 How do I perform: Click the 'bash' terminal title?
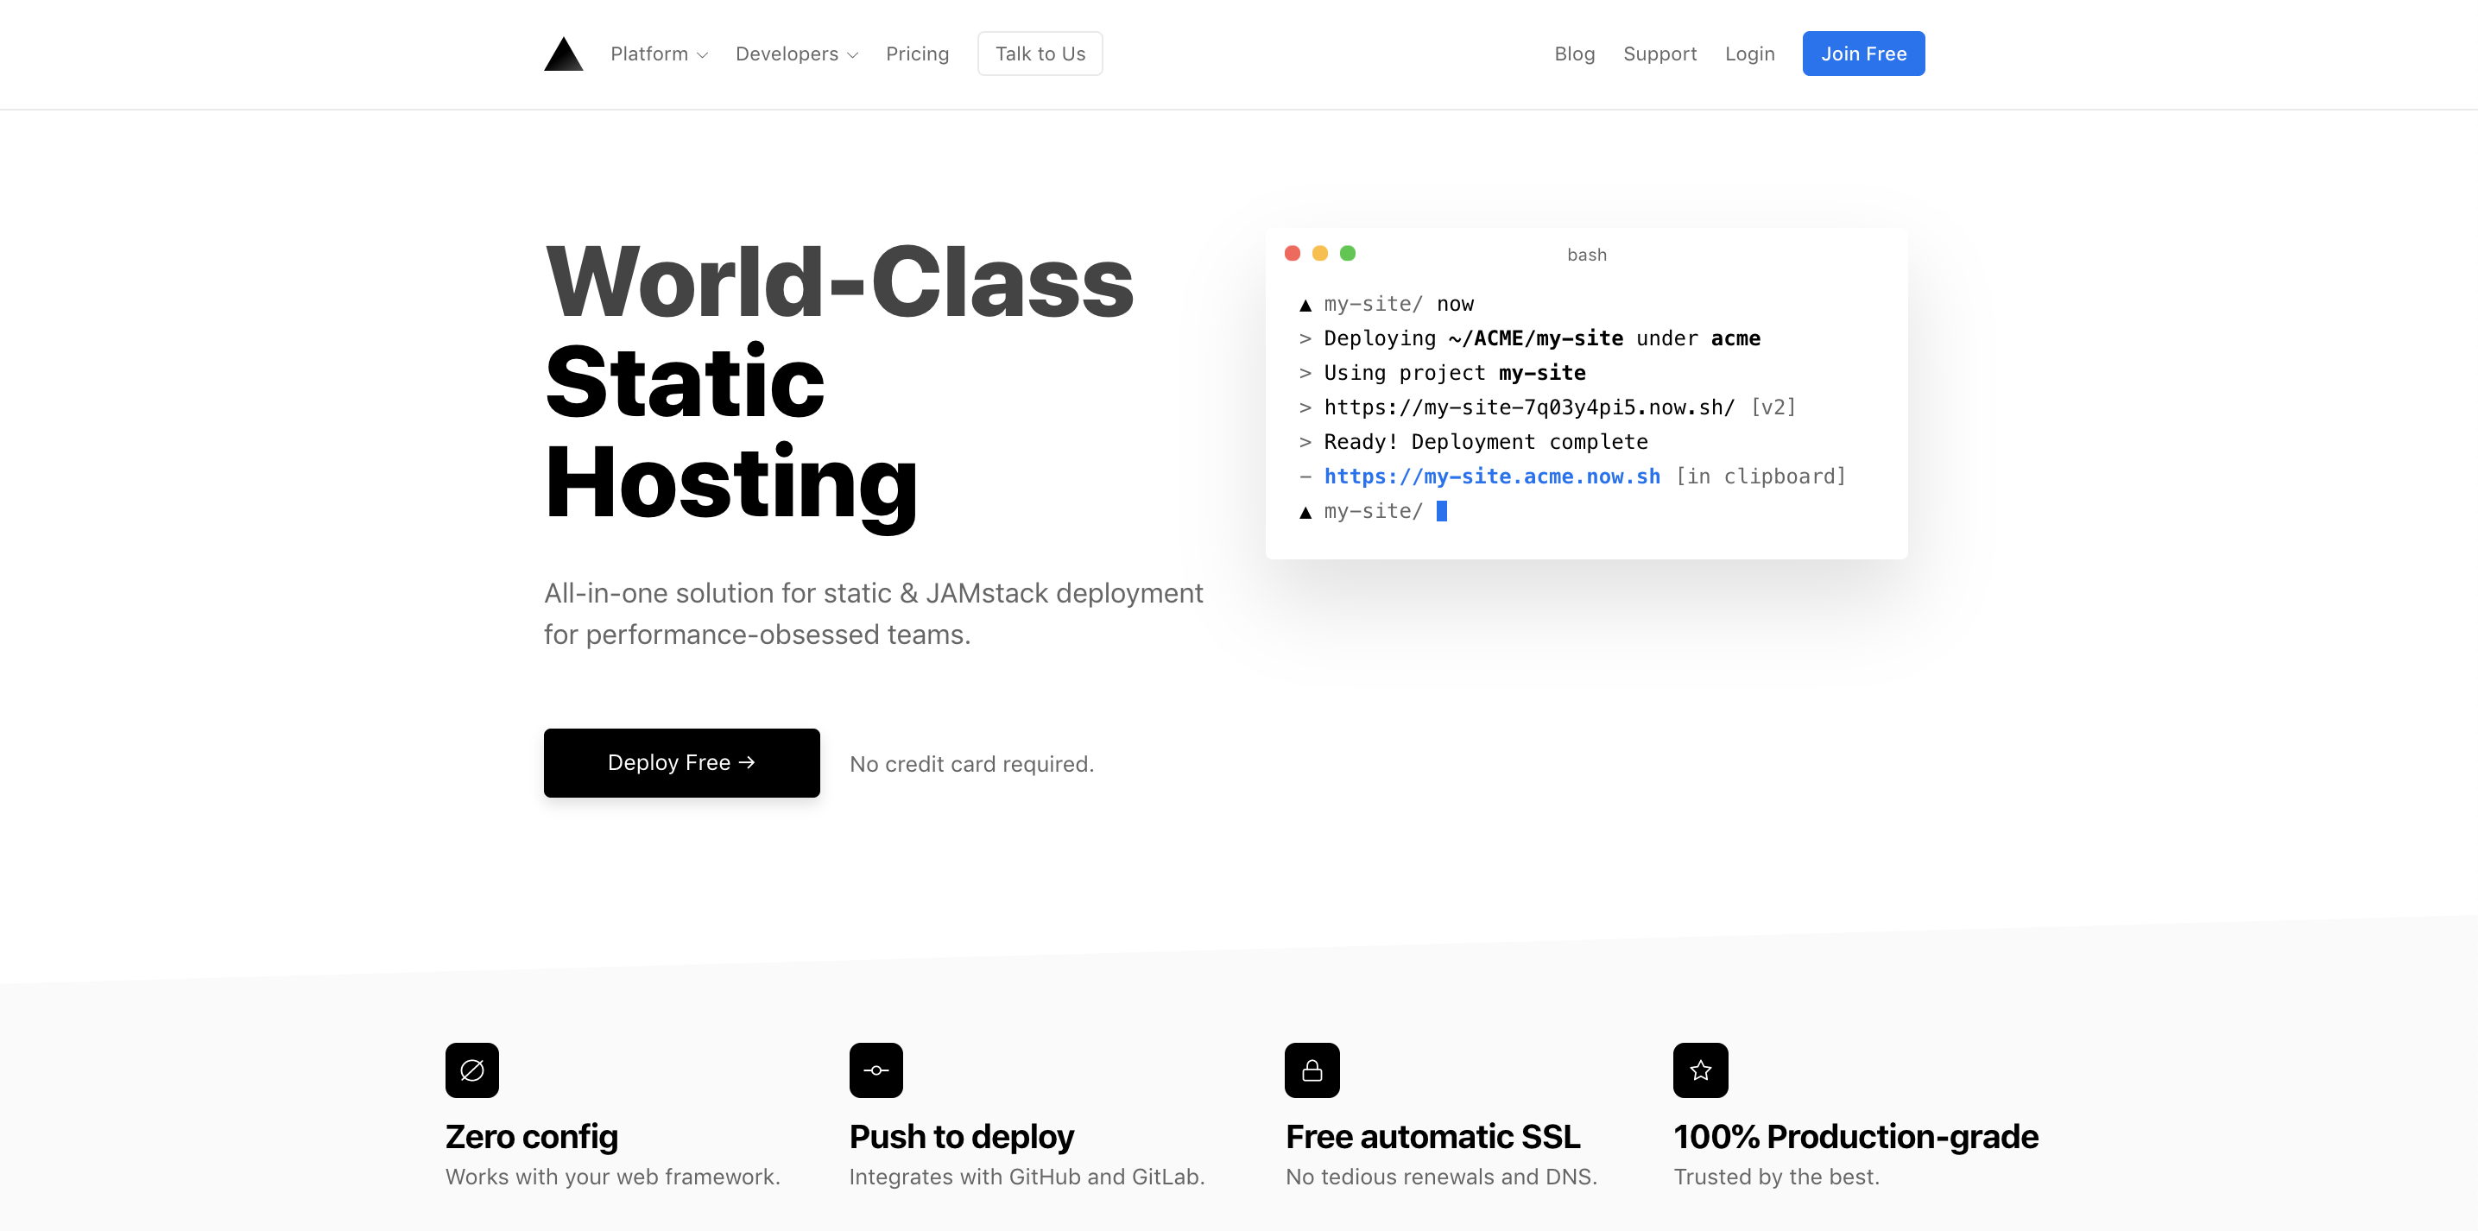[1586, 255]
